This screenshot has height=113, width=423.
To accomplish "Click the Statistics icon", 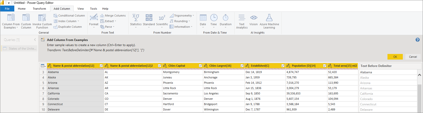I will (136, 18).
